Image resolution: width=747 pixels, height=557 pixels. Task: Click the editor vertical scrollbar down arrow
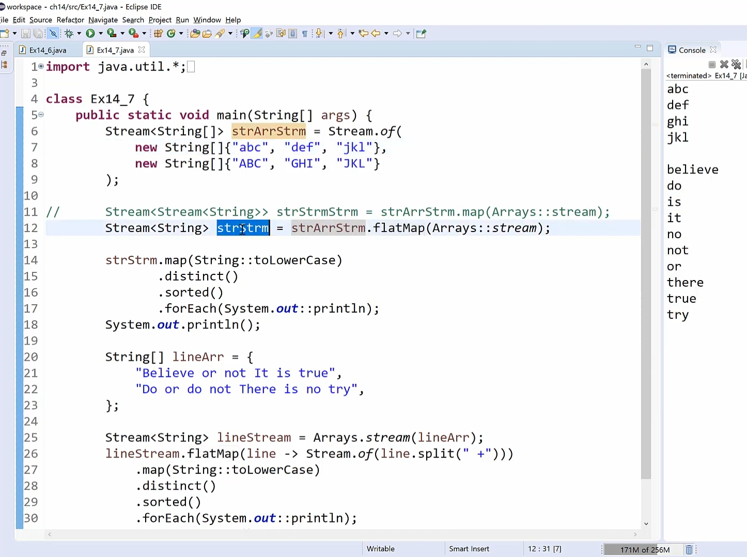pyautogui.click(x=646, y=524)
